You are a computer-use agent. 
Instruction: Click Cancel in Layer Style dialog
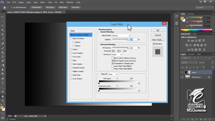[158, 35]
